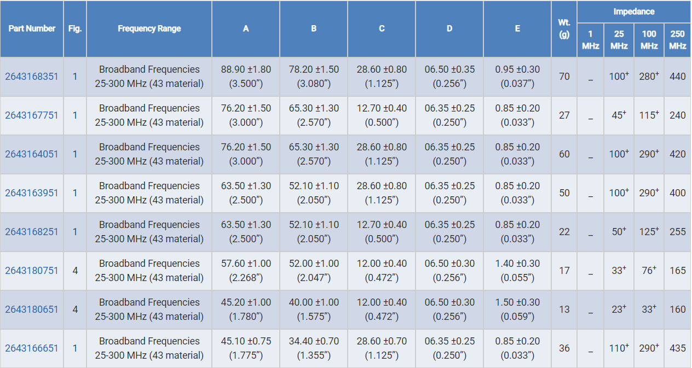Image resolution: width=692 pixels, height=368 pixels.
Task: Click the 250 MHz impedance header
Action: (x=677, y=40)
